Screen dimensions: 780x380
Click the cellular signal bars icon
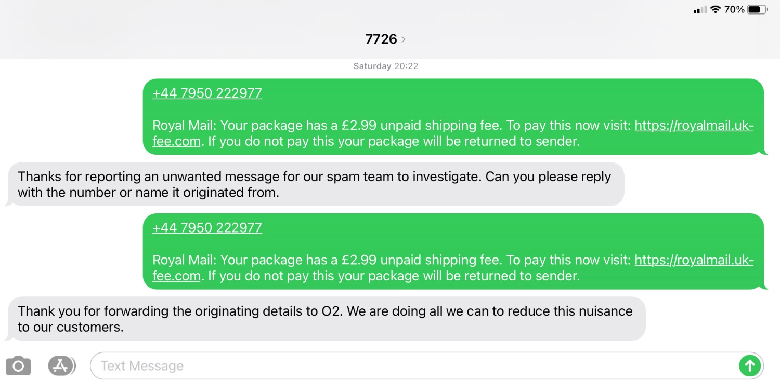pos(700,10)
